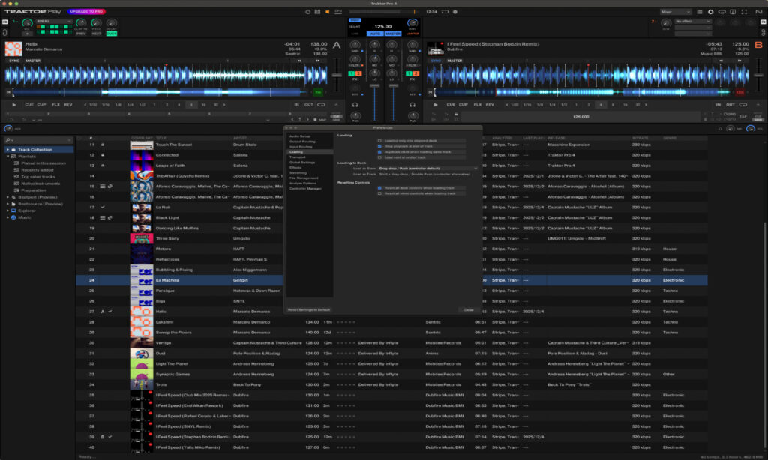Select Transport in the Preferences sidebar

coord(296,157)
